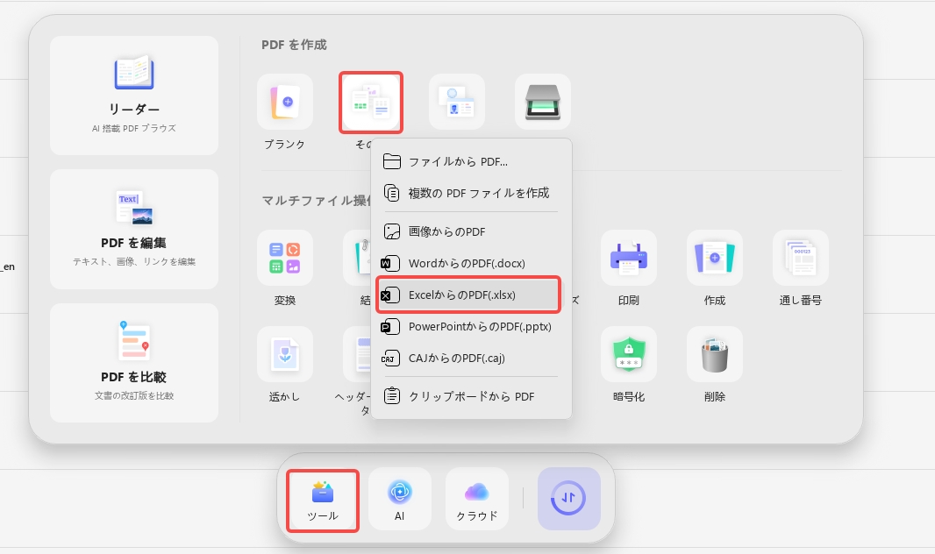Open the 通し番号 Bates numbering tool
935x554 pixels.
click(800, 258)
